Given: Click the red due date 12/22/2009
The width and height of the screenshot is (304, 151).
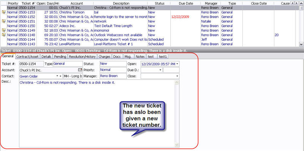Looking at the screenshot, I should click(x=180, y=17).
